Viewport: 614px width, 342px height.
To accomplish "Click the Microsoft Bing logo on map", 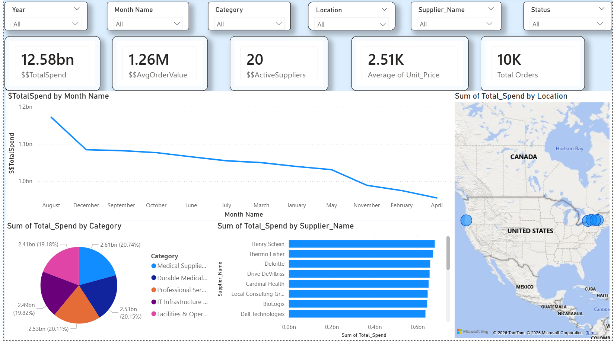I will point(473,332).
